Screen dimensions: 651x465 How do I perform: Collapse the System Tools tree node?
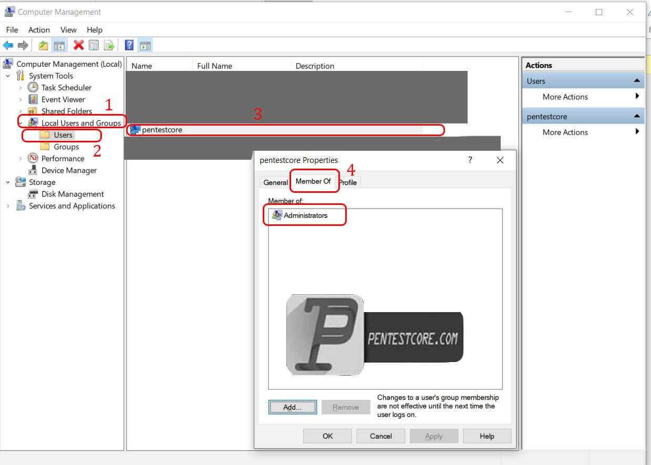click(8, 76)
